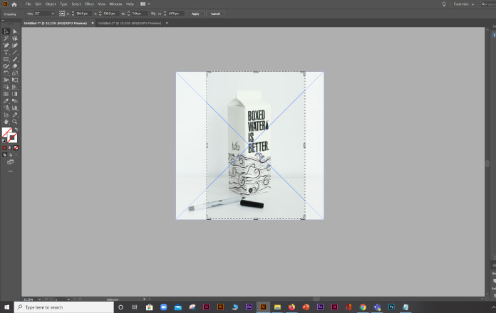Select the Column Graph tool
The image size is (496, 313).
click(x=15, y=108)
